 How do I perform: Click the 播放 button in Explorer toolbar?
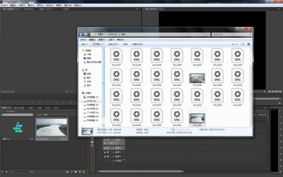tap(97, 44)
